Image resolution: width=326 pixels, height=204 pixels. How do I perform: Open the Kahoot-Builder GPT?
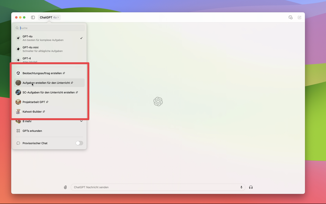tap(50, 112)
